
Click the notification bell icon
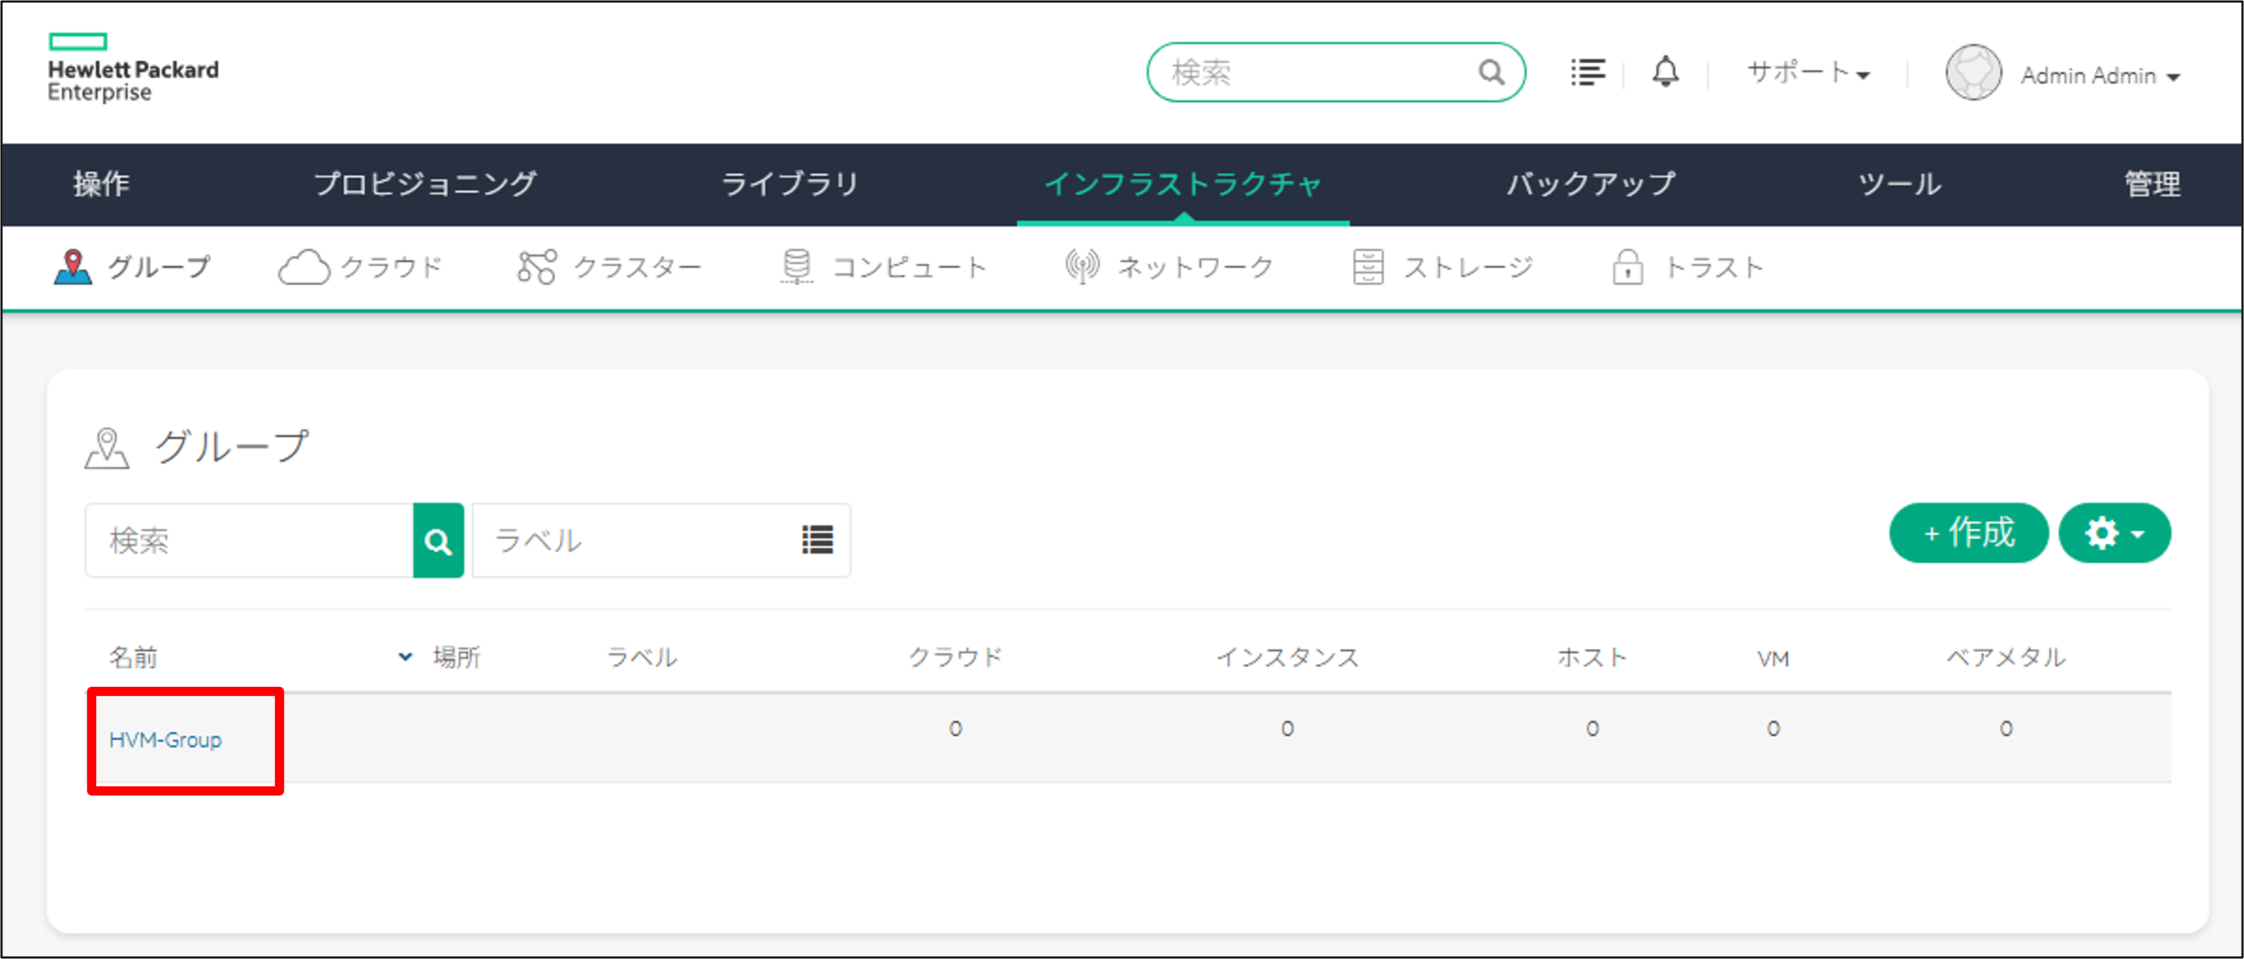coord(1665,73)
